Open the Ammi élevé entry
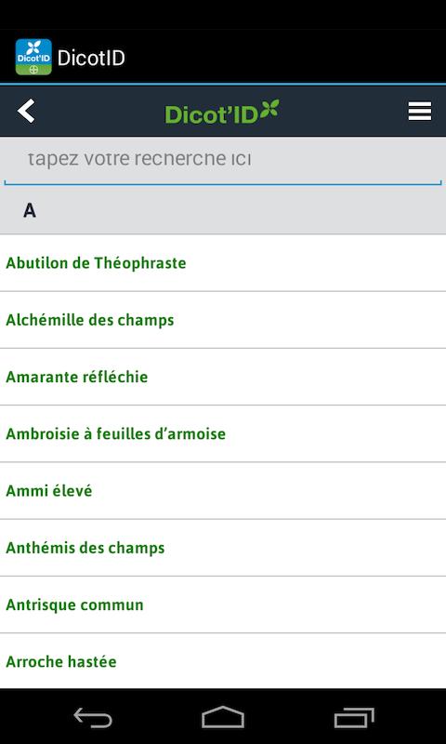 point(223,491)
